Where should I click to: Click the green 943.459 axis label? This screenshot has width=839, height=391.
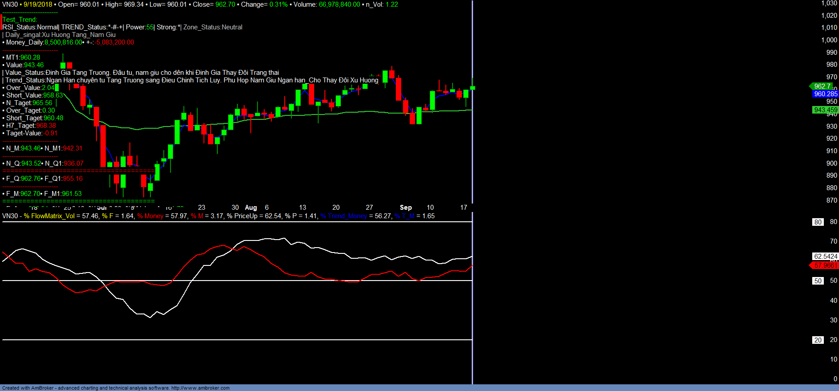tap(825, 110)
